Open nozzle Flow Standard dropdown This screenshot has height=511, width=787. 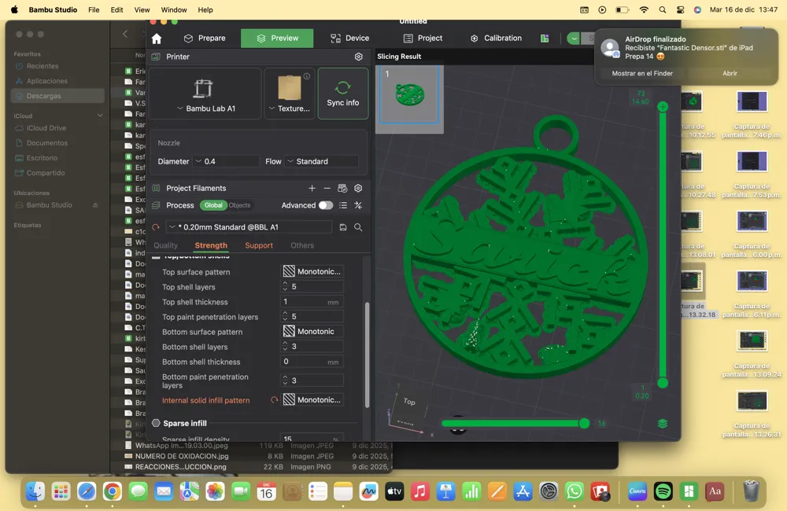[322, 161]
